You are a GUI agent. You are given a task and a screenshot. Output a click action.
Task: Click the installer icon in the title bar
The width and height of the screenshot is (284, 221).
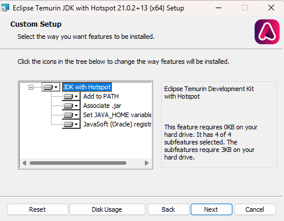pos(5,8)
